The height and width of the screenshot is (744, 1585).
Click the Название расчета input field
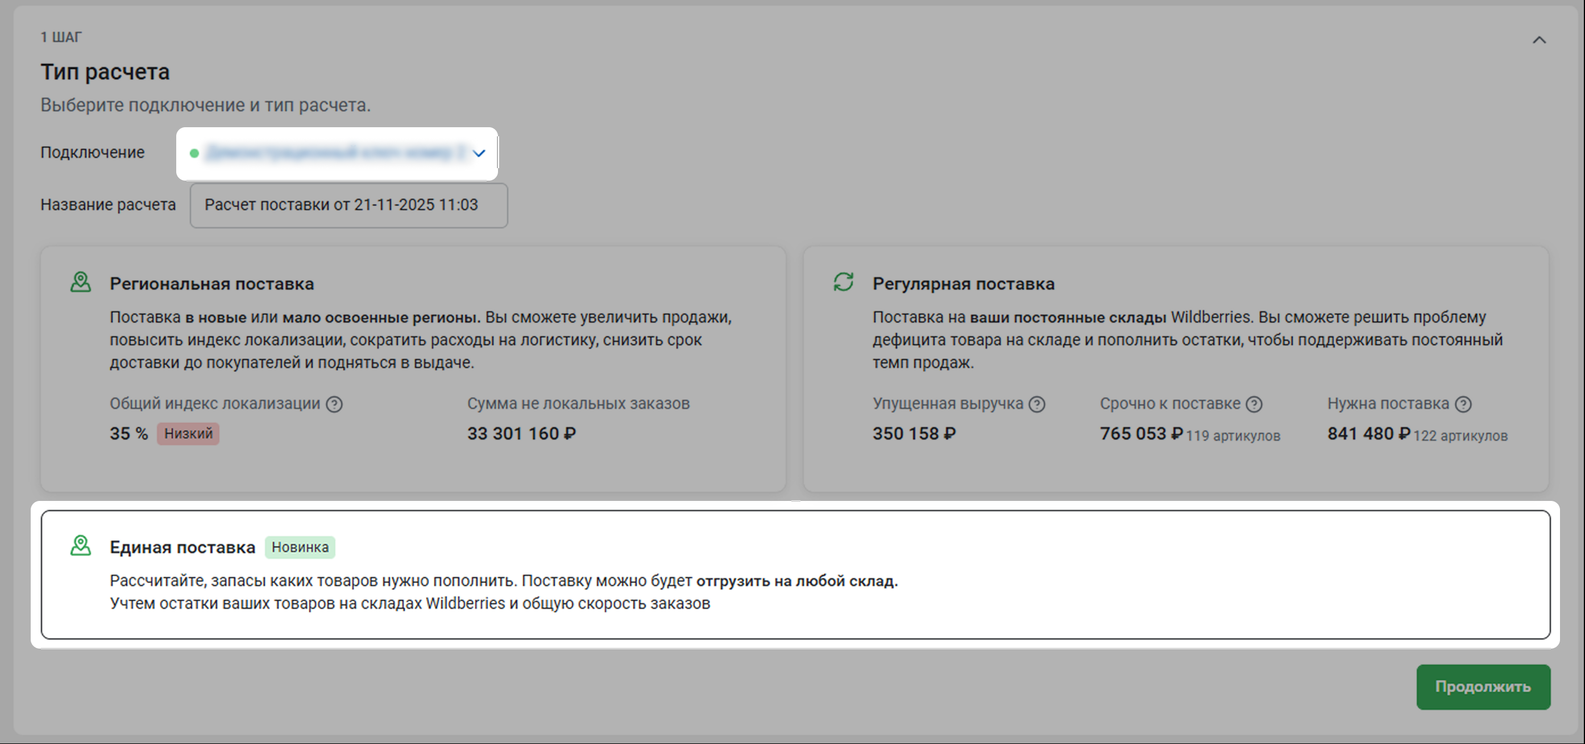pos(348,205)
